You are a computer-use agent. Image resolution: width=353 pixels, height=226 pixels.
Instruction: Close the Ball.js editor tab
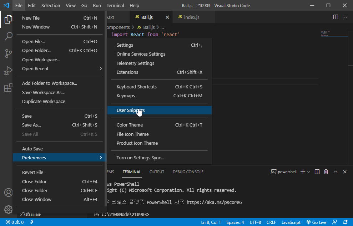coord(167,17)
